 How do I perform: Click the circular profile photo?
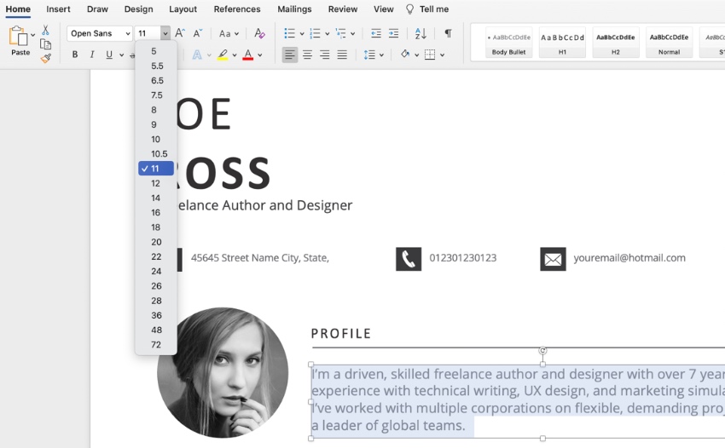223,373
